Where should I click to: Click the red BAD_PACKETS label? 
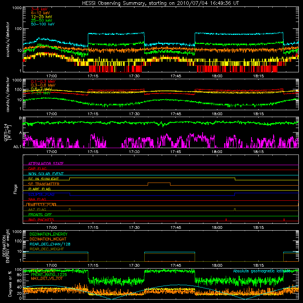[x=41, y=220]
